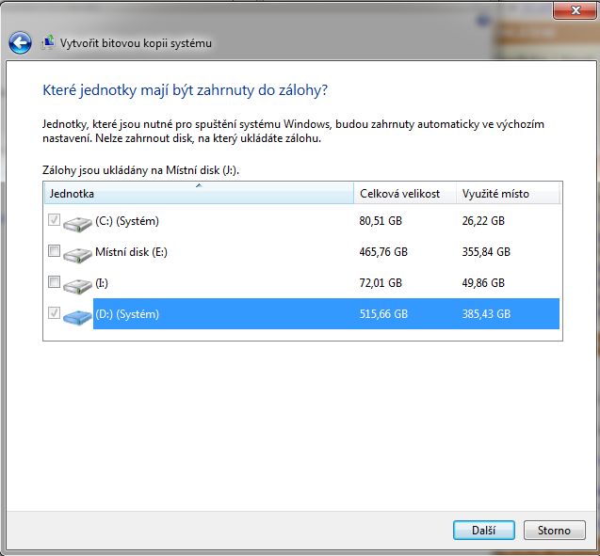
Task: Sort by Využité místo column header
Action: [x=509, y=194]
